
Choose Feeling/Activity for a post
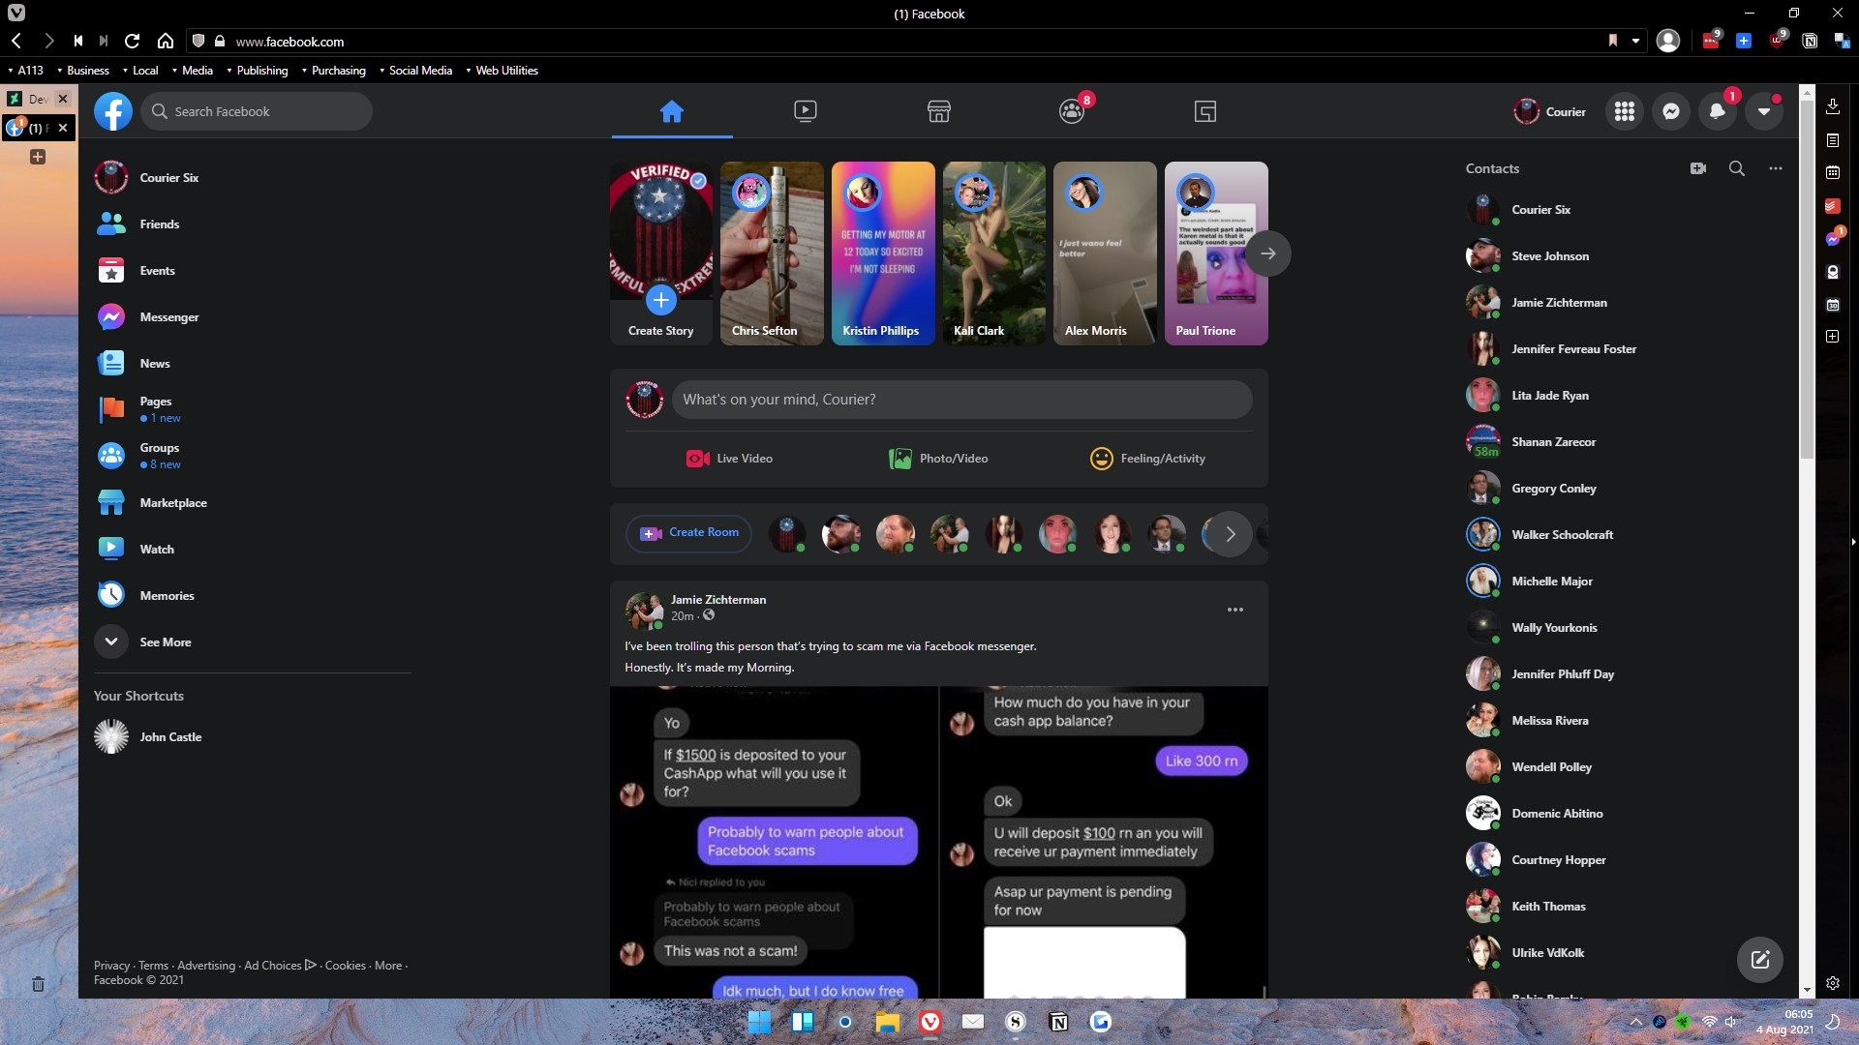(x=1147, y=459)
